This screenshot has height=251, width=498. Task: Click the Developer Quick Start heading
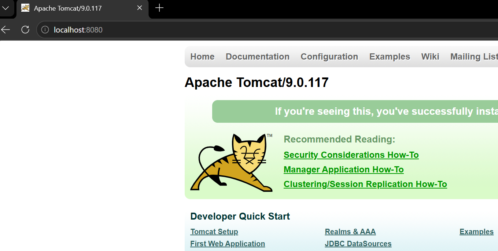240,216
